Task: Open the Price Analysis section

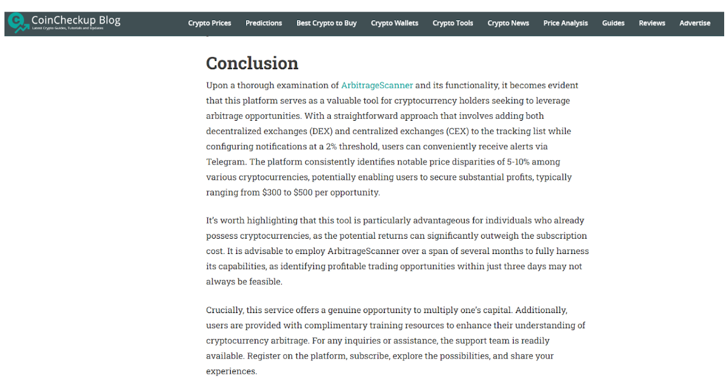Action: (x=565, y=23)
